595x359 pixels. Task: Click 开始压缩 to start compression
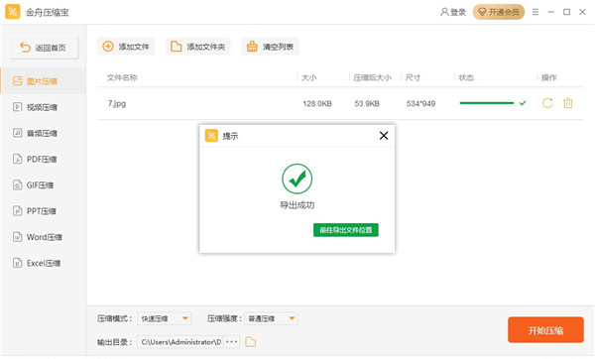pos(545,330)
